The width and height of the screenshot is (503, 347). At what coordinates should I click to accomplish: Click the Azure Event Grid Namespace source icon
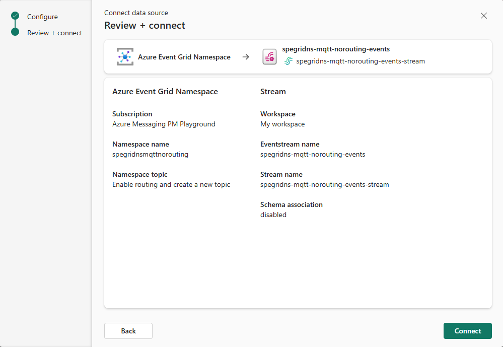tap(124, 56)
